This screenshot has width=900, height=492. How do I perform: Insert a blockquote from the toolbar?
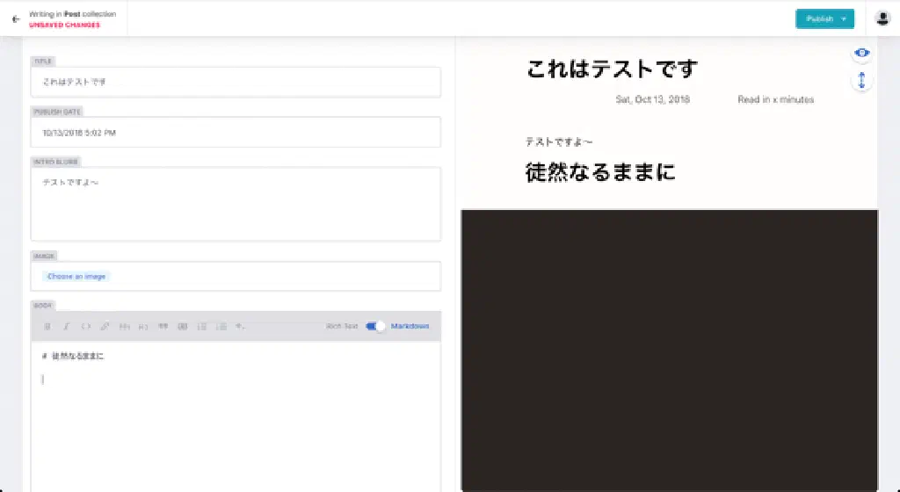[x=163, y=327]
